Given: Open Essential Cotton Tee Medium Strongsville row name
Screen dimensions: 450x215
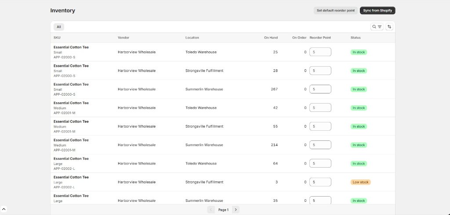Looking at the screenshot, I should tap(71, 122).
